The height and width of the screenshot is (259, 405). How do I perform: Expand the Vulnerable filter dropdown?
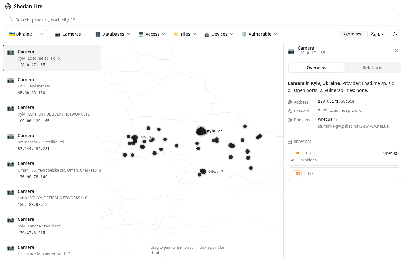[x=259, y=34]
